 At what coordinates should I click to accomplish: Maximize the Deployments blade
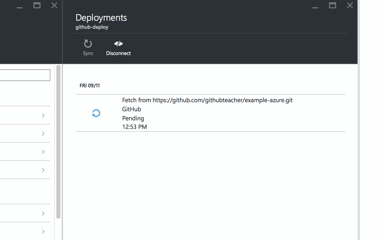pyautogui.click(x=332, y=5)
